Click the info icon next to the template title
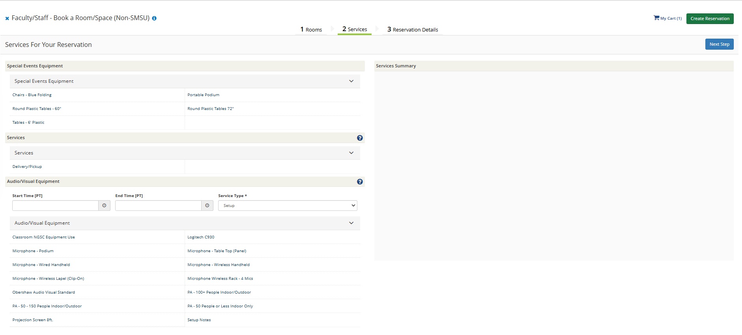Screen dimensions: 742x335 [x=154, y=19]
